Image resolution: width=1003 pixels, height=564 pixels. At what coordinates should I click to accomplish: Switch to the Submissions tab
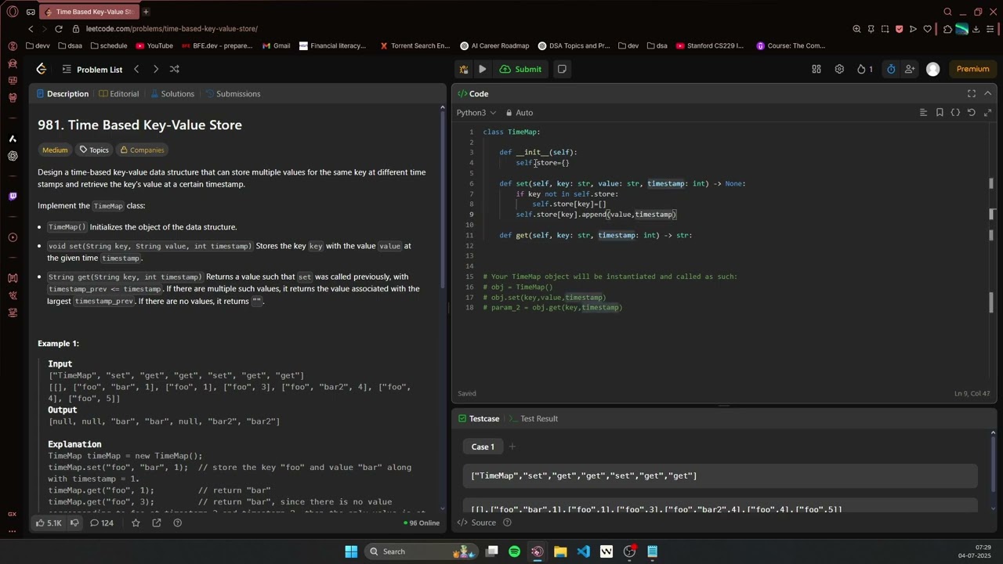pos(233,93)
